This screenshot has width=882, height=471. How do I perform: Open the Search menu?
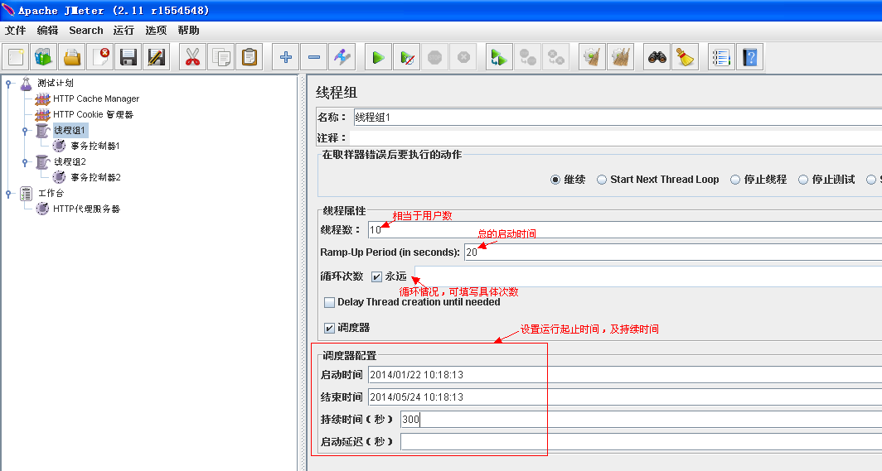tap(86, 31)
